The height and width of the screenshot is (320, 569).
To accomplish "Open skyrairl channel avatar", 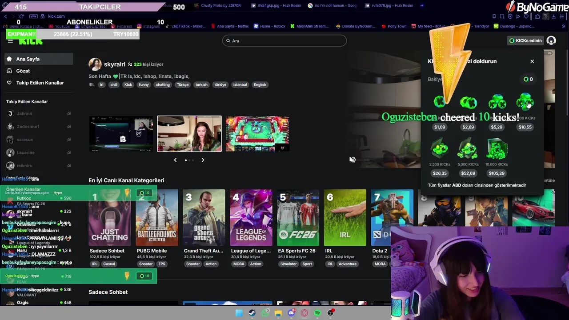I will (95, 64).
